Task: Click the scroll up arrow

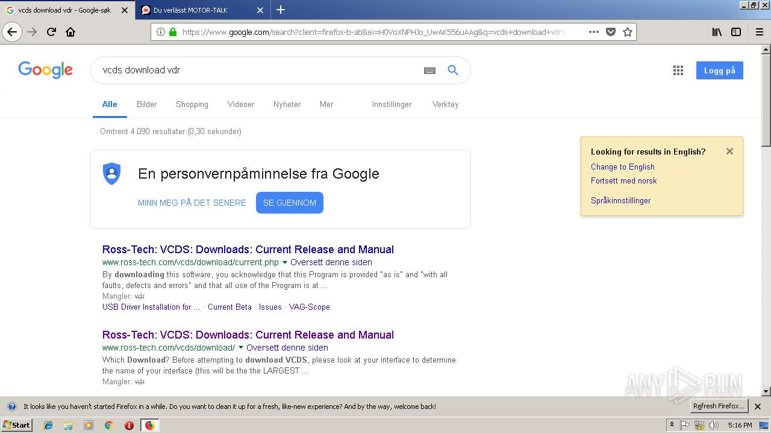Action: click(766, 51)
